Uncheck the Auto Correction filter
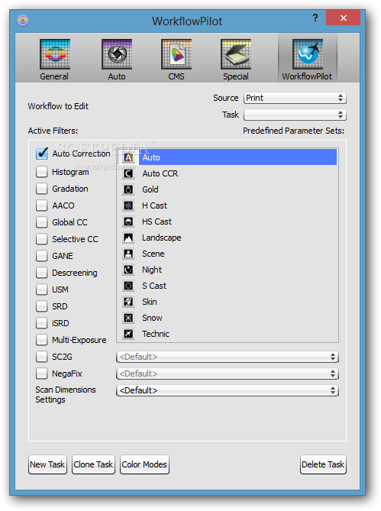 [42, 154]
